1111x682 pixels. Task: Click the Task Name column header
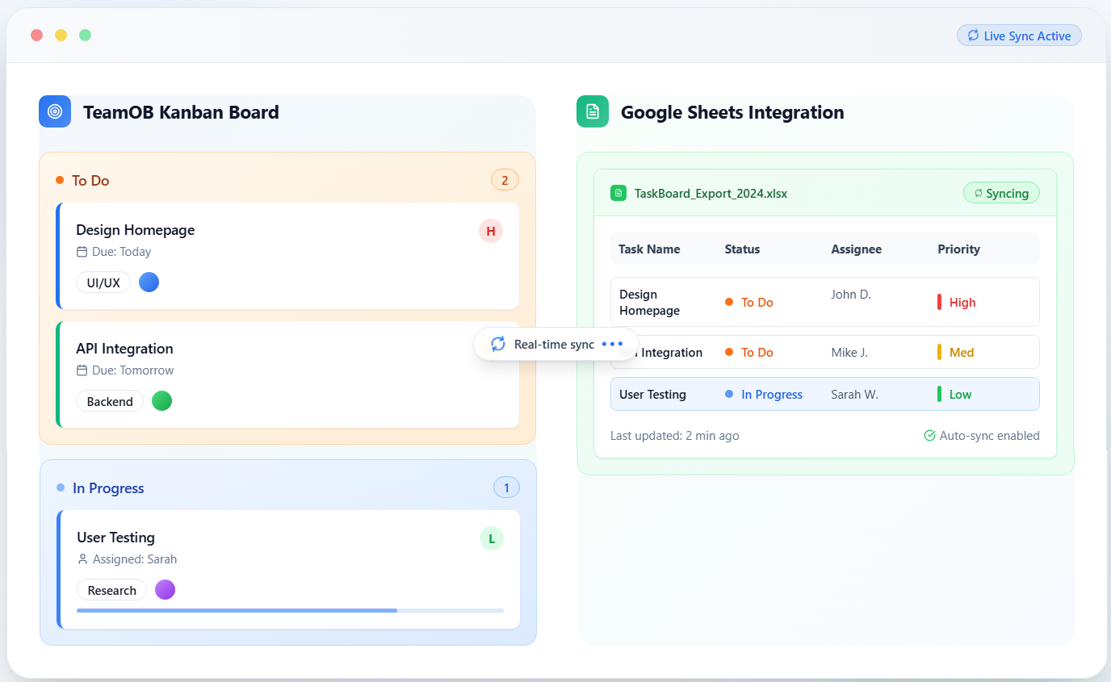[x=649, y=249]
